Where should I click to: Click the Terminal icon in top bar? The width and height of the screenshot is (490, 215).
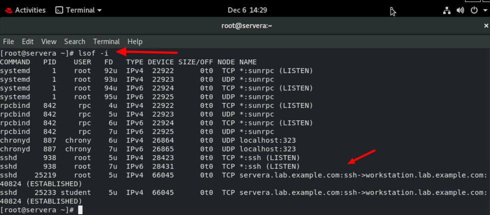(x=59, y=10)
